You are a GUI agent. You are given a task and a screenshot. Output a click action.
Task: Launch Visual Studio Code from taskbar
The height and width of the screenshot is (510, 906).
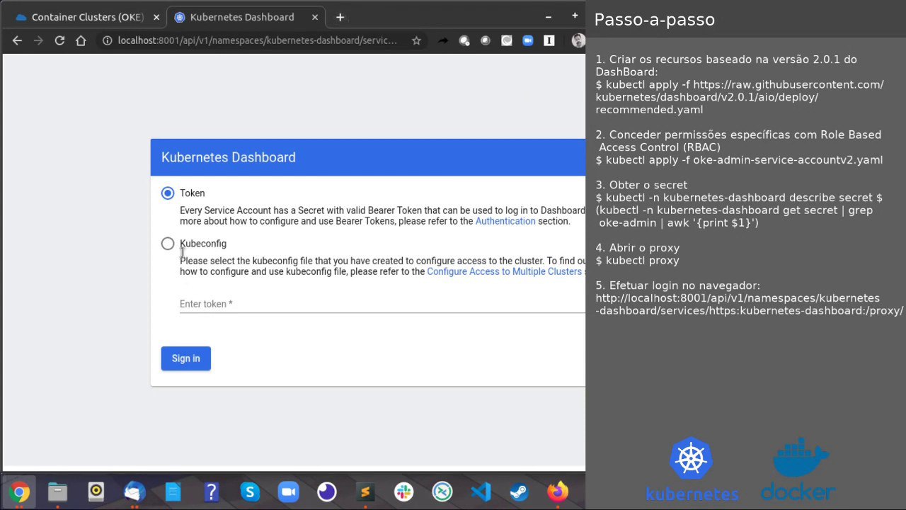click(x=481, y=492)
